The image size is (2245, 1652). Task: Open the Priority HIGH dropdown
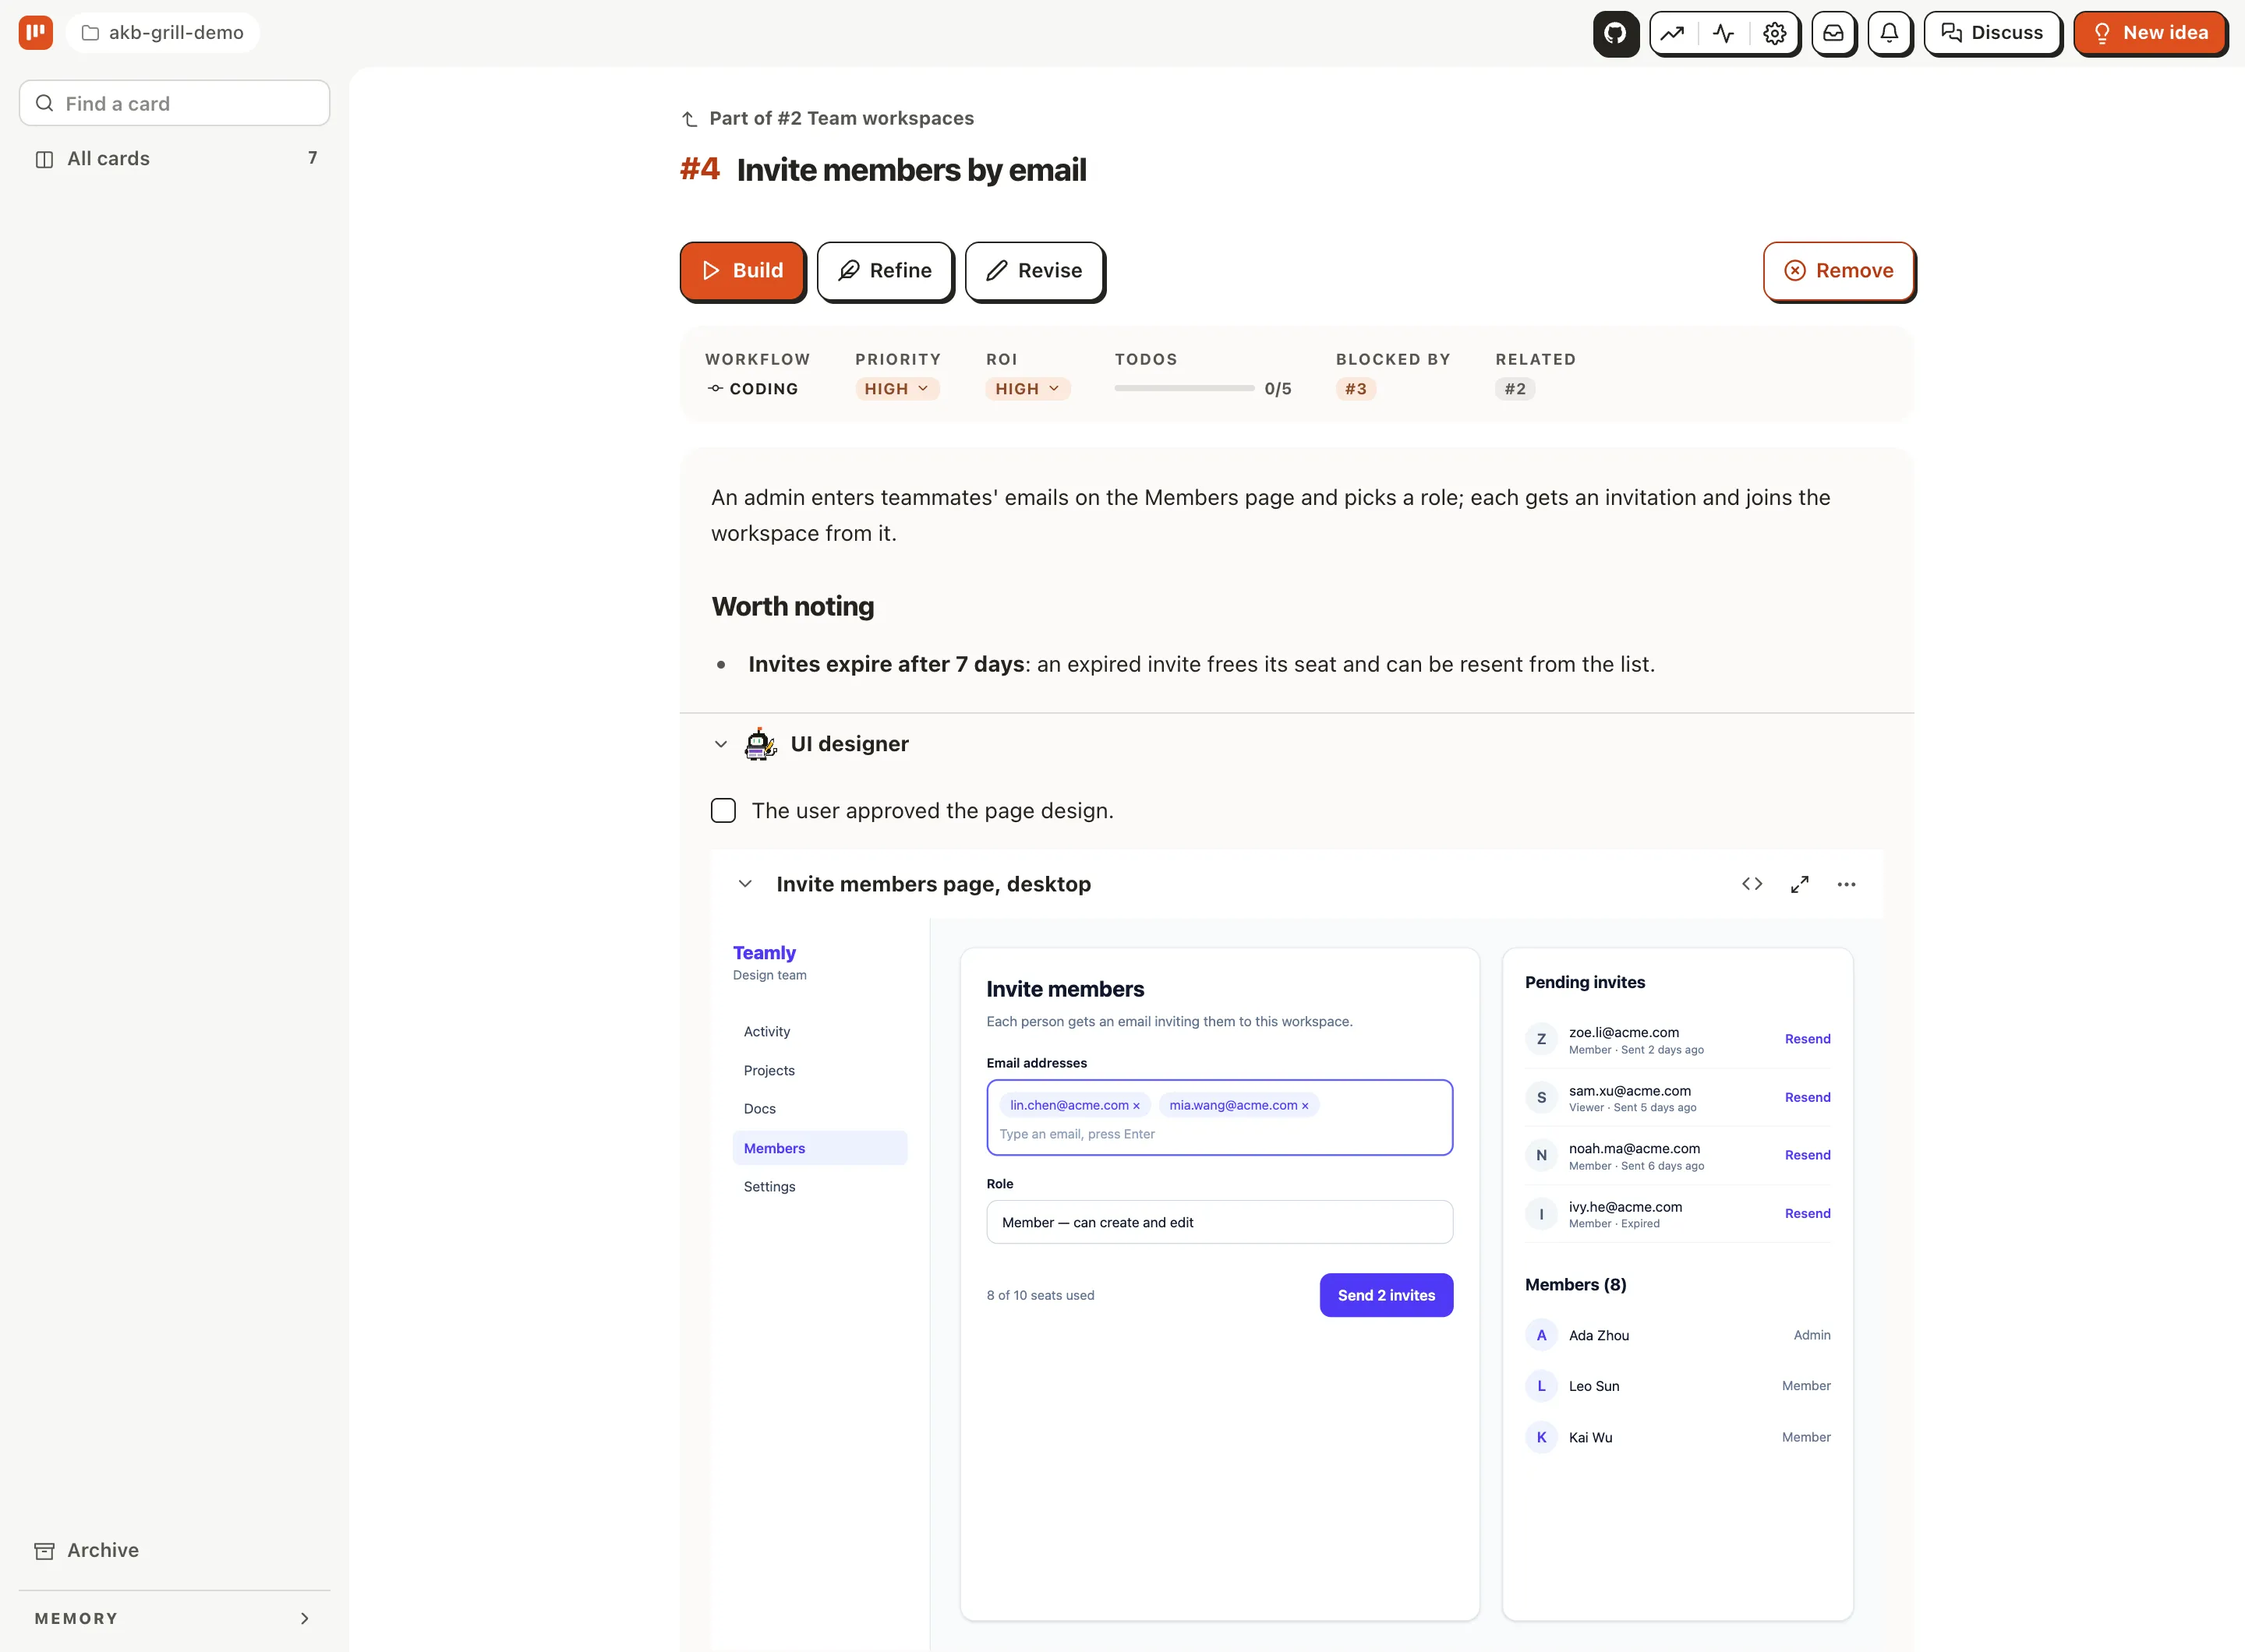click(x=897, y=389)
